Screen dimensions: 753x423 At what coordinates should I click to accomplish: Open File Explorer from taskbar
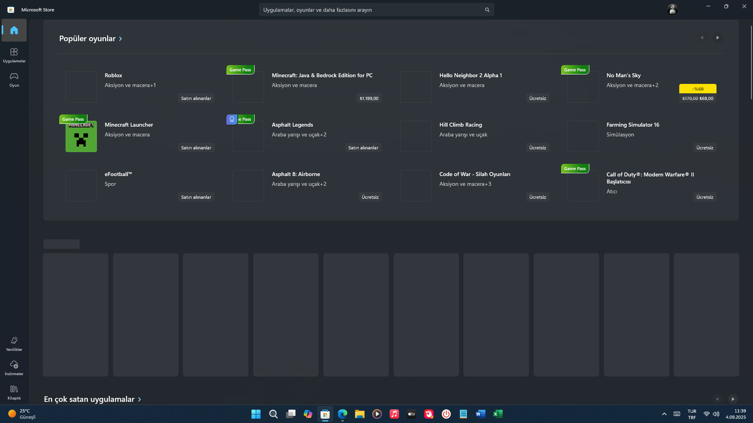click(360, 414)
